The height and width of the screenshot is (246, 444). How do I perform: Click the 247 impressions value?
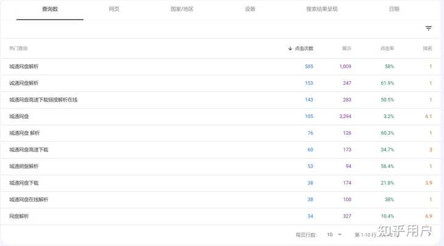tap(347, 83)
